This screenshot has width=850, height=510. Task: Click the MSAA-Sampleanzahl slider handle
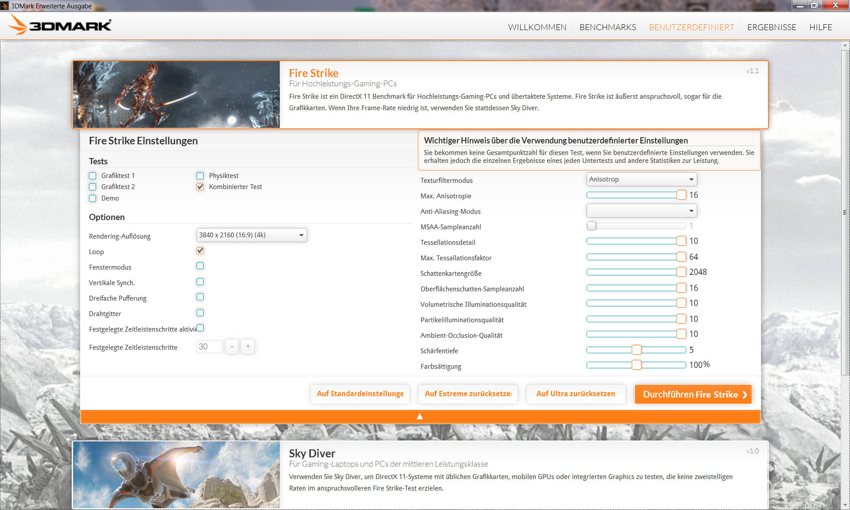[x=591, y=226]
